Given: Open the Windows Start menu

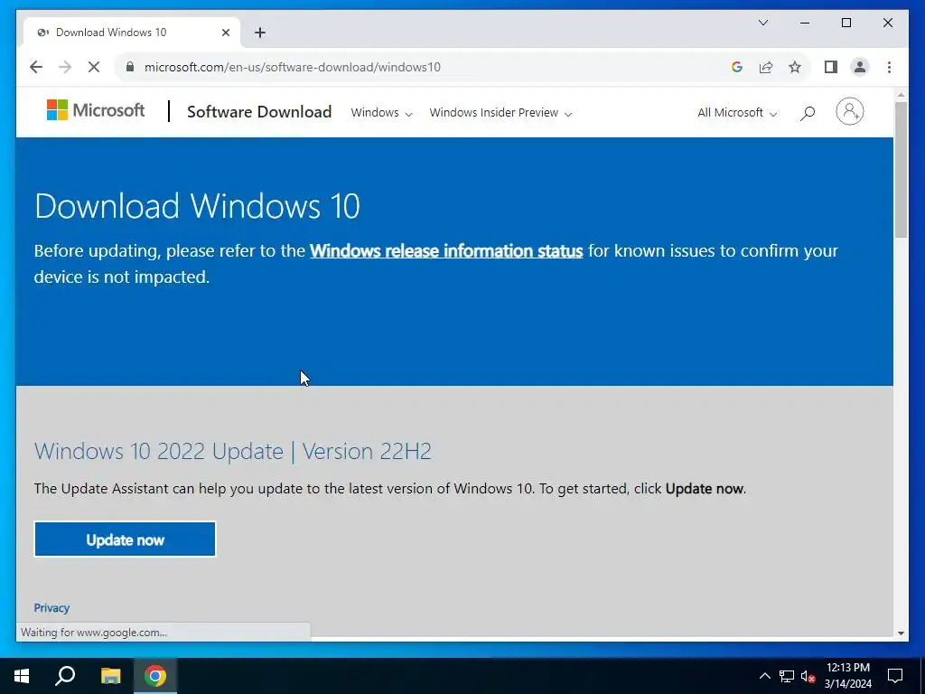Looking at the screenshot, I should pos(22,676).
